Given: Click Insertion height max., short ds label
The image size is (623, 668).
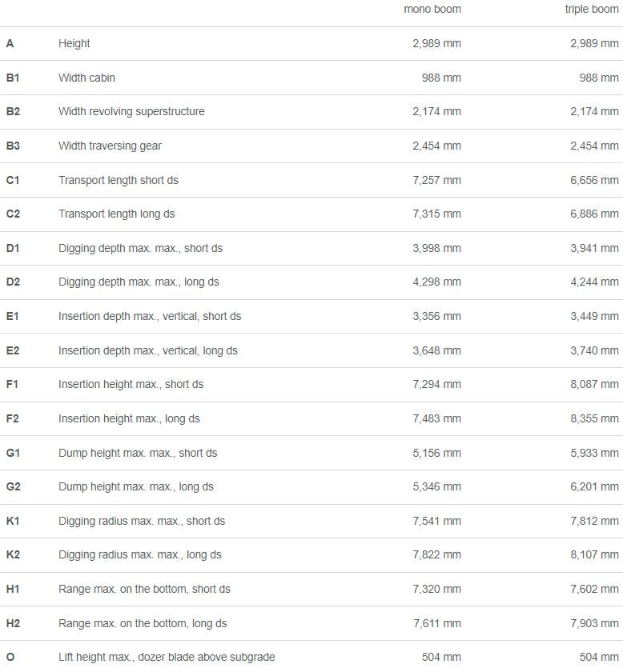Looking at the screenshot, I should point(131,384).
